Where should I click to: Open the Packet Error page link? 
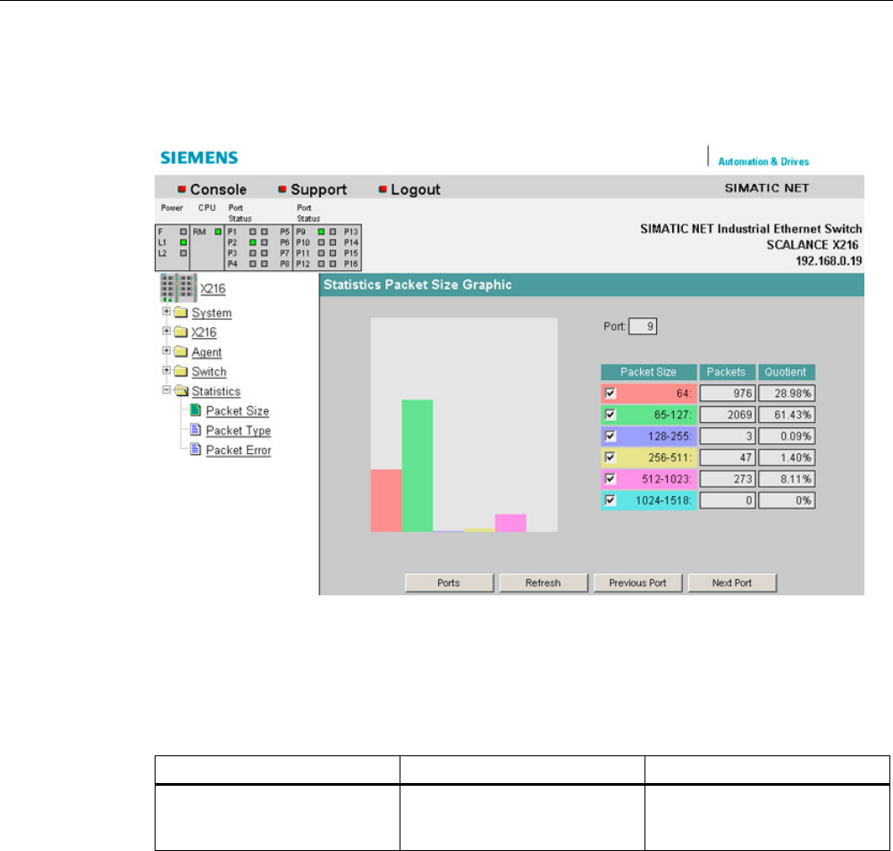click(x=239, y=450)
